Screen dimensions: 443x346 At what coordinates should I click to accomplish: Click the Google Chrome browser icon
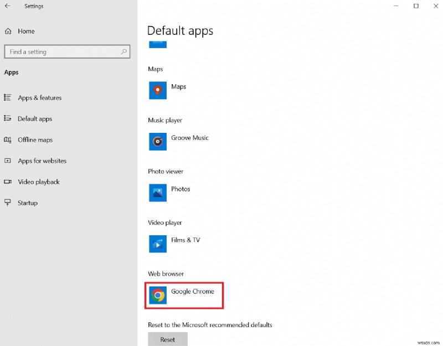(158, 295)
